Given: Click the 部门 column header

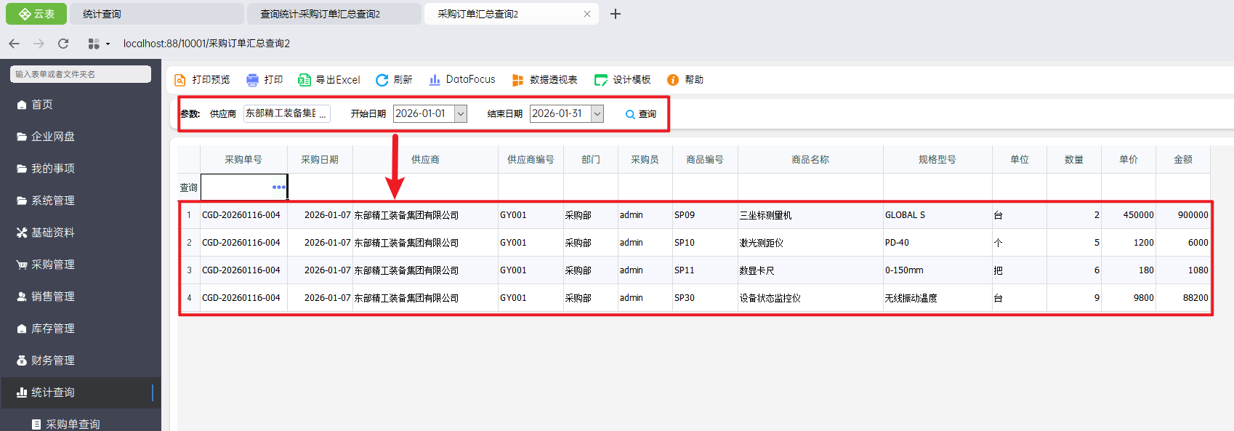Looking at the screenshot, I should 591,160.
